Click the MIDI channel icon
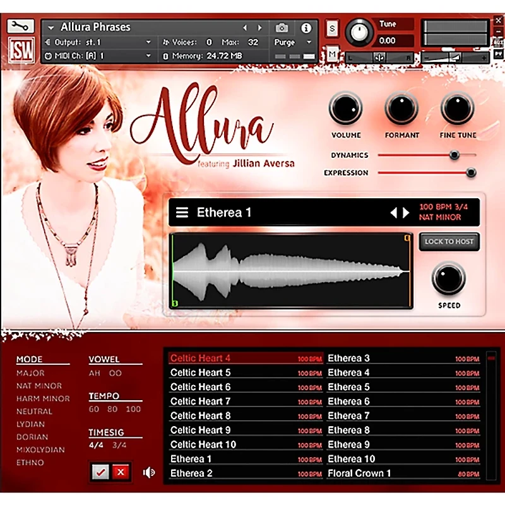The height and width of the screenshot is (505, 505). click(x=48, y=56)
